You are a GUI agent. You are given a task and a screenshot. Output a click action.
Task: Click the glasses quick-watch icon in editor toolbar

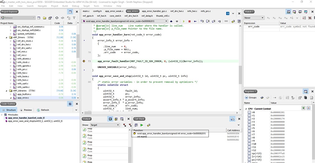pyautogui.click(x=226, y=21)
